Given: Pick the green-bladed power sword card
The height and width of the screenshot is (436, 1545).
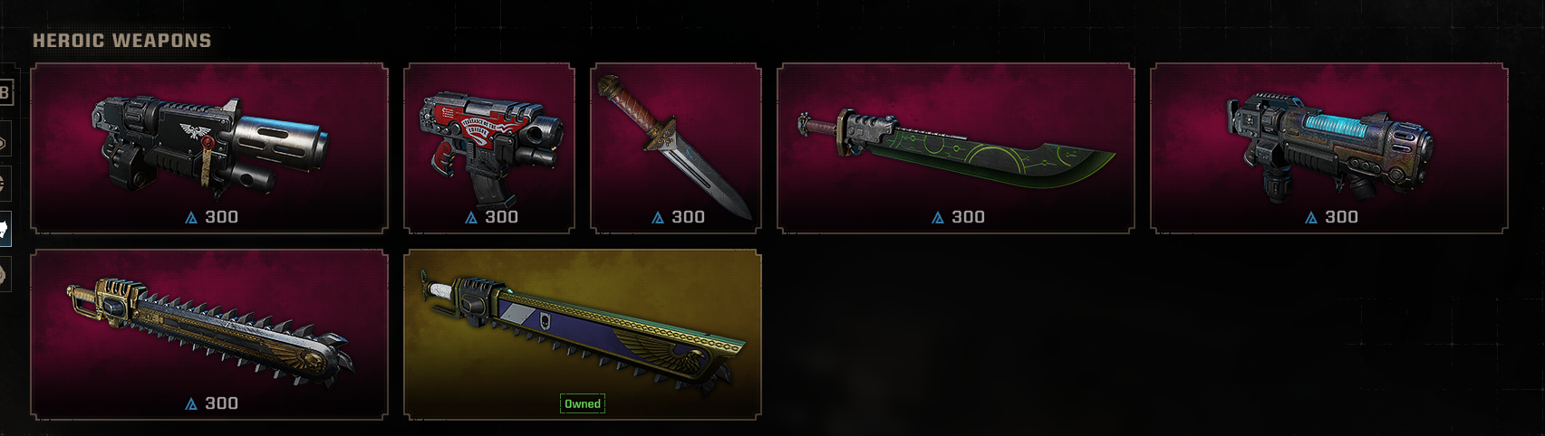Looking at the screenshot, I should click(956, 148).
